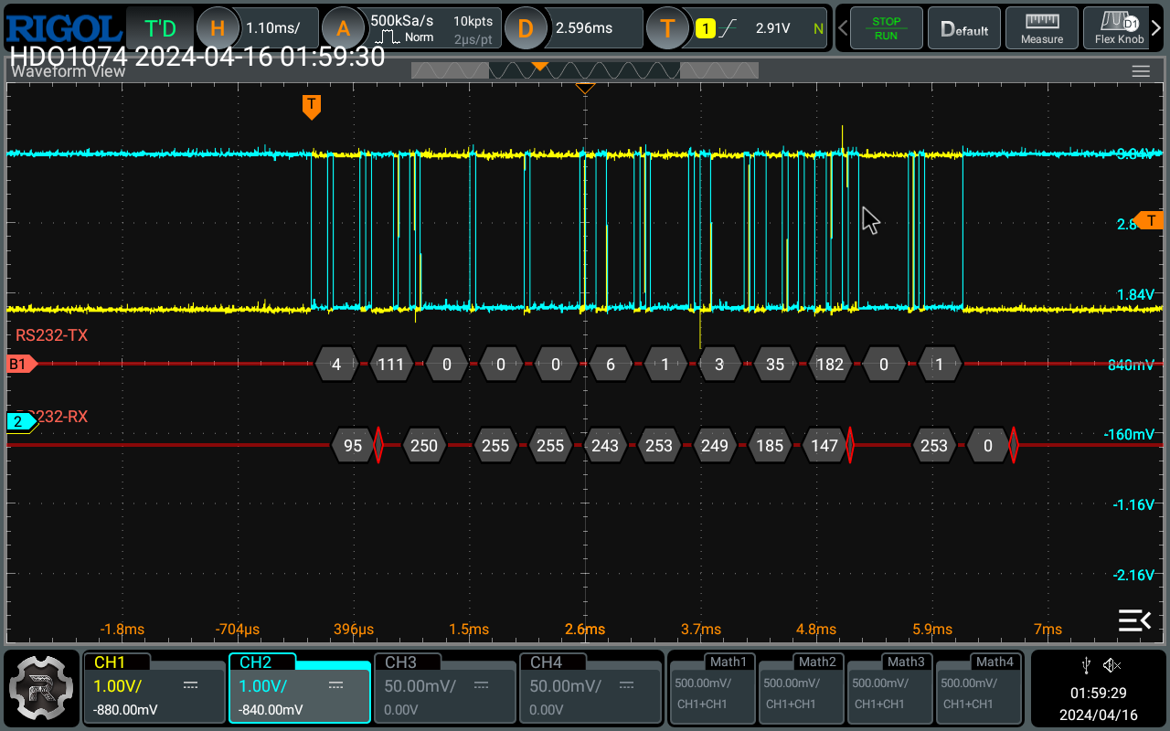
Task: Expand the side panel at bottom right of waveform
Action: (1134, 620)
